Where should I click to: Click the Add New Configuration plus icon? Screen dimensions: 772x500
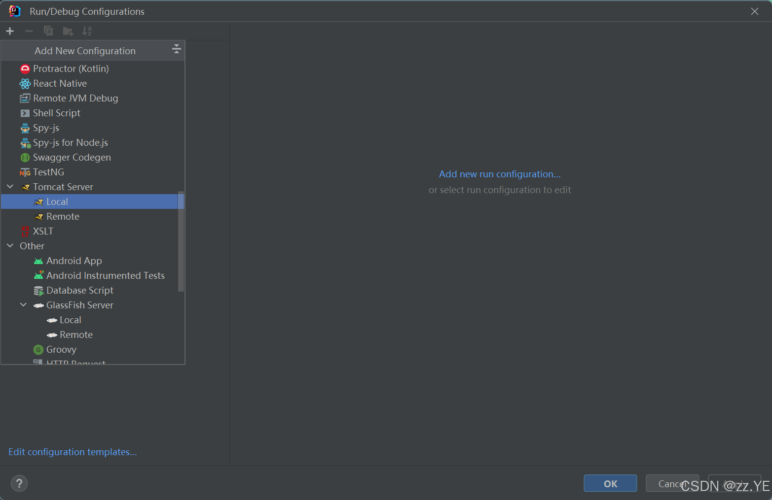[10, 31]
